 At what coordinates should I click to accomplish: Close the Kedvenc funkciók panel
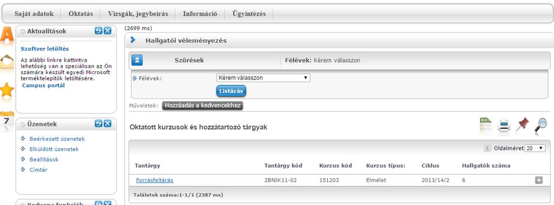point(107,203)
